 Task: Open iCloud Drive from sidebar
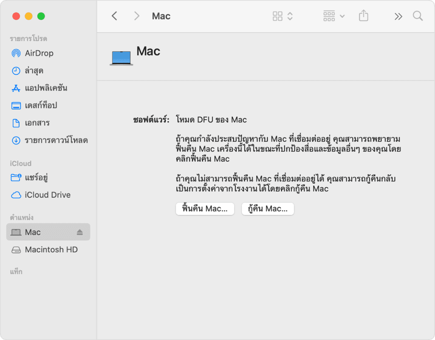tap(48, 195)
